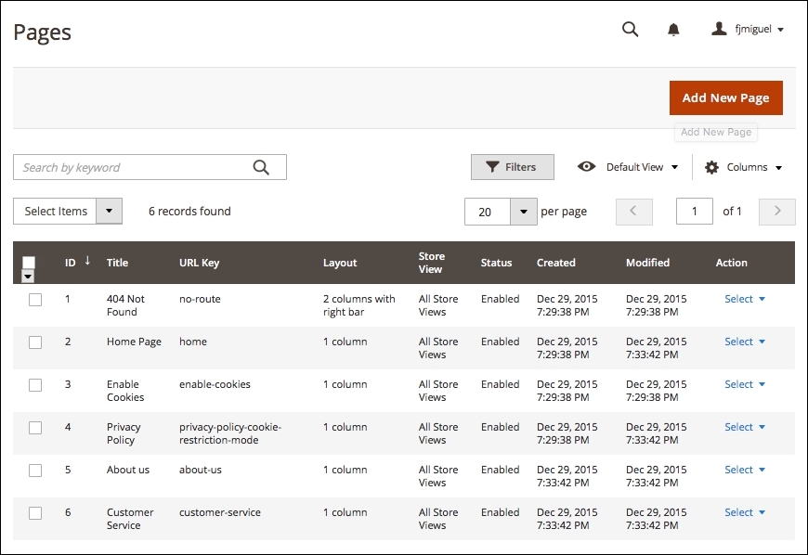The width and height of the screenshot is (808, 555).
Task: Open the notifications bell
Action: [x=672, y=29]
